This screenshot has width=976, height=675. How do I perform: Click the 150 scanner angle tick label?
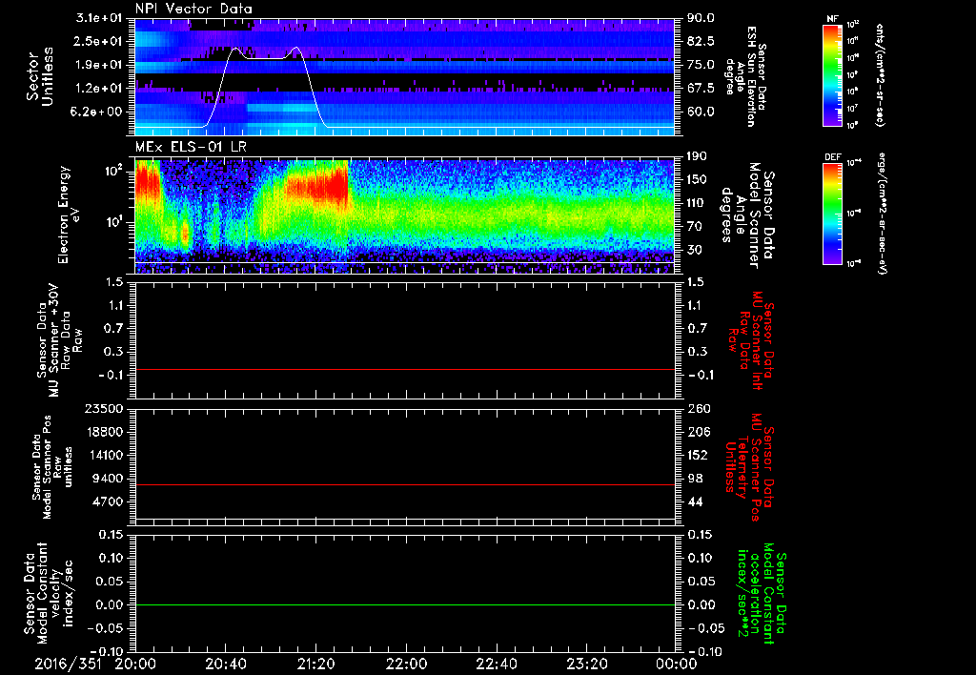tap(698, 180)
